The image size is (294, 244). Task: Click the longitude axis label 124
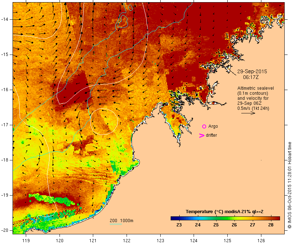194,240
